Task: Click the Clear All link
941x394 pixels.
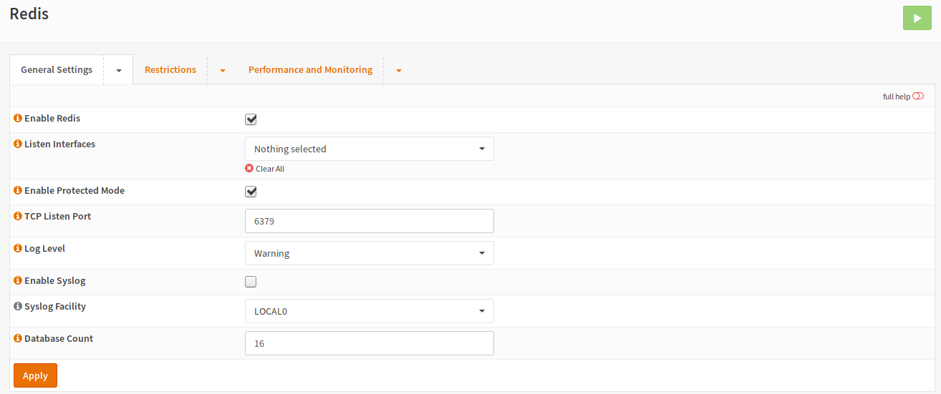Action: [x=270, y=169]
